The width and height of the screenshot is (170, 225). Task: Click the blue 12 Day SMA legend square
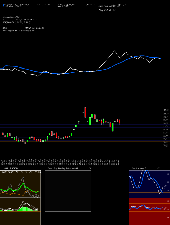coord(3,6)
